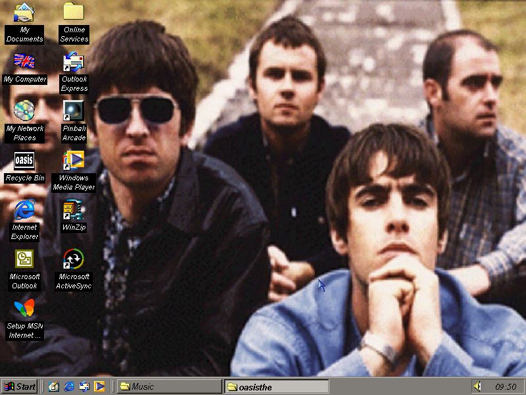Screen dimensions: 526x395
Task: Launch Internet Explorer from the desktop
Action: click(x=24, y=210)
